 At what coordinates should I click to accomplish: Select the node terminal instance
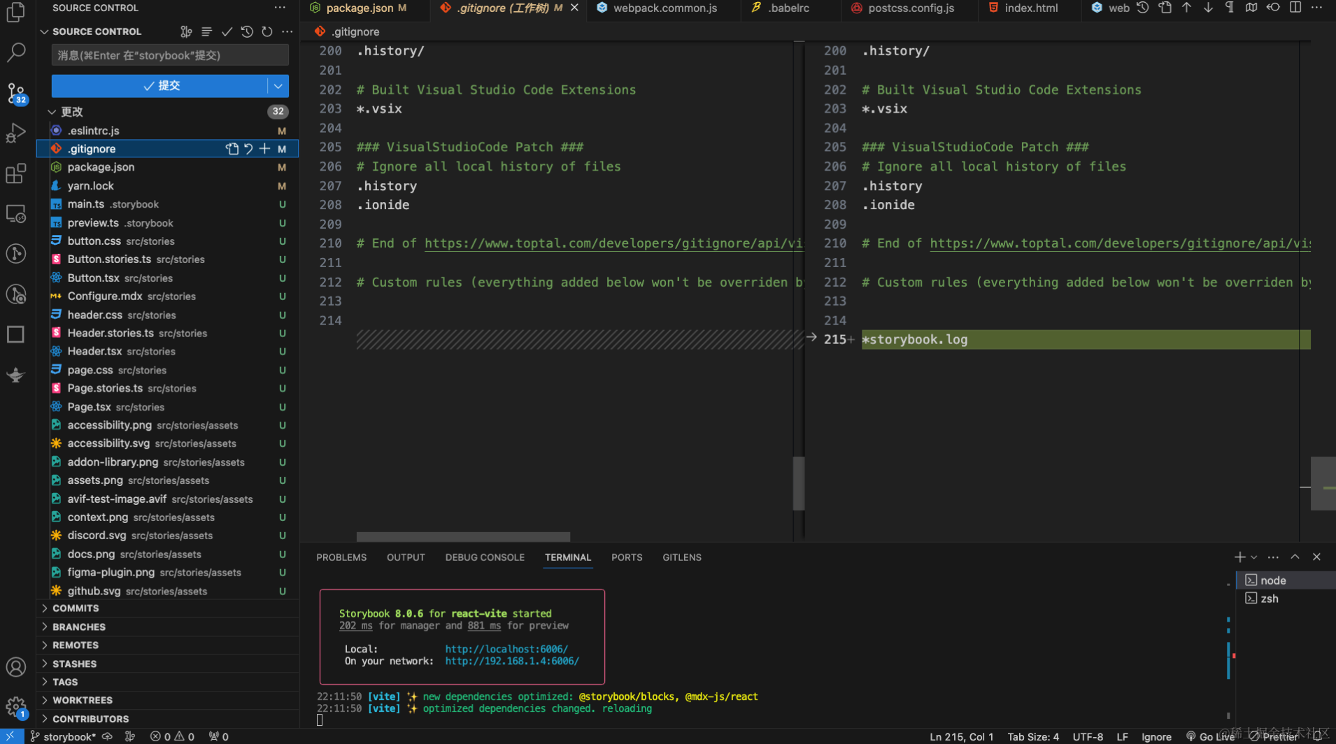point(1286,580)
